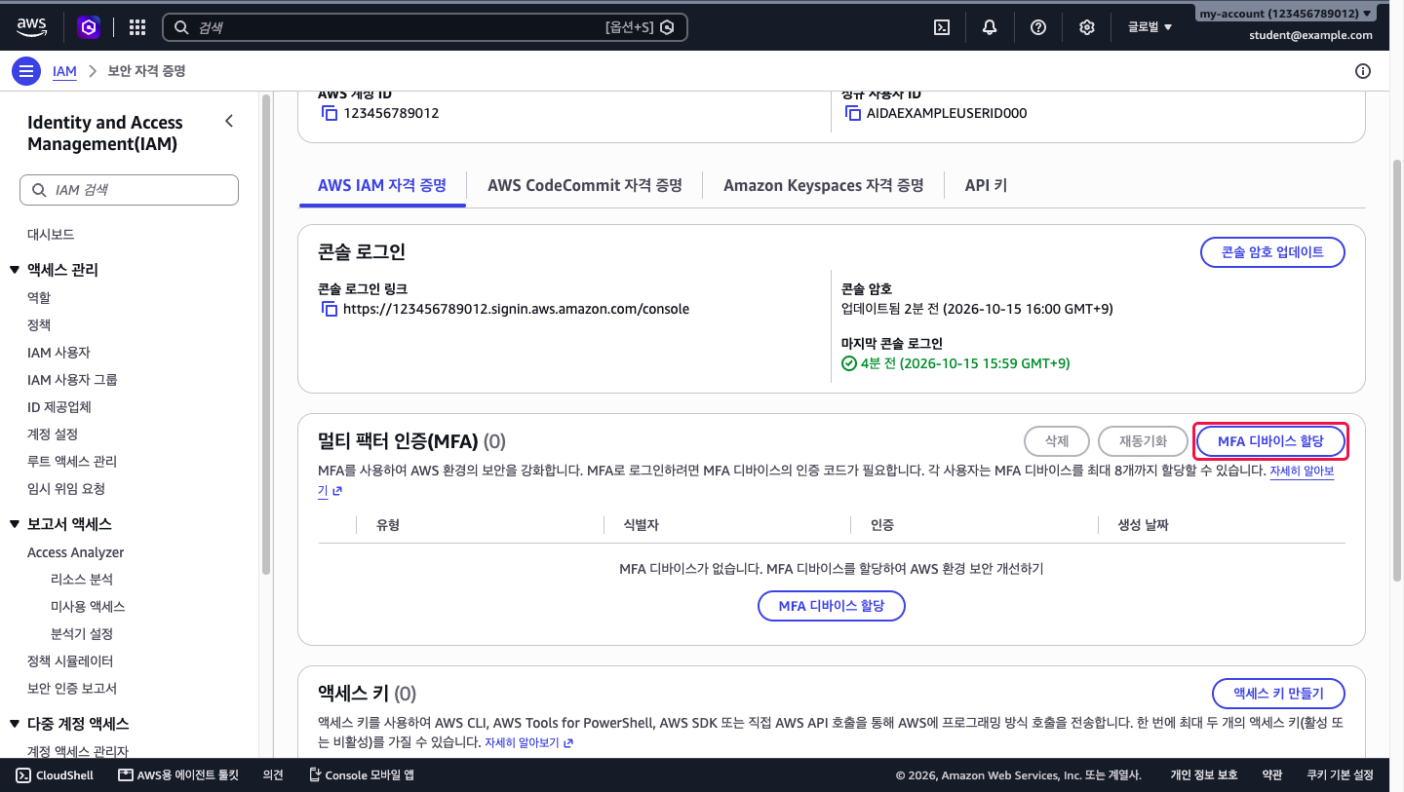Open Root access management item

click(72, 461)
